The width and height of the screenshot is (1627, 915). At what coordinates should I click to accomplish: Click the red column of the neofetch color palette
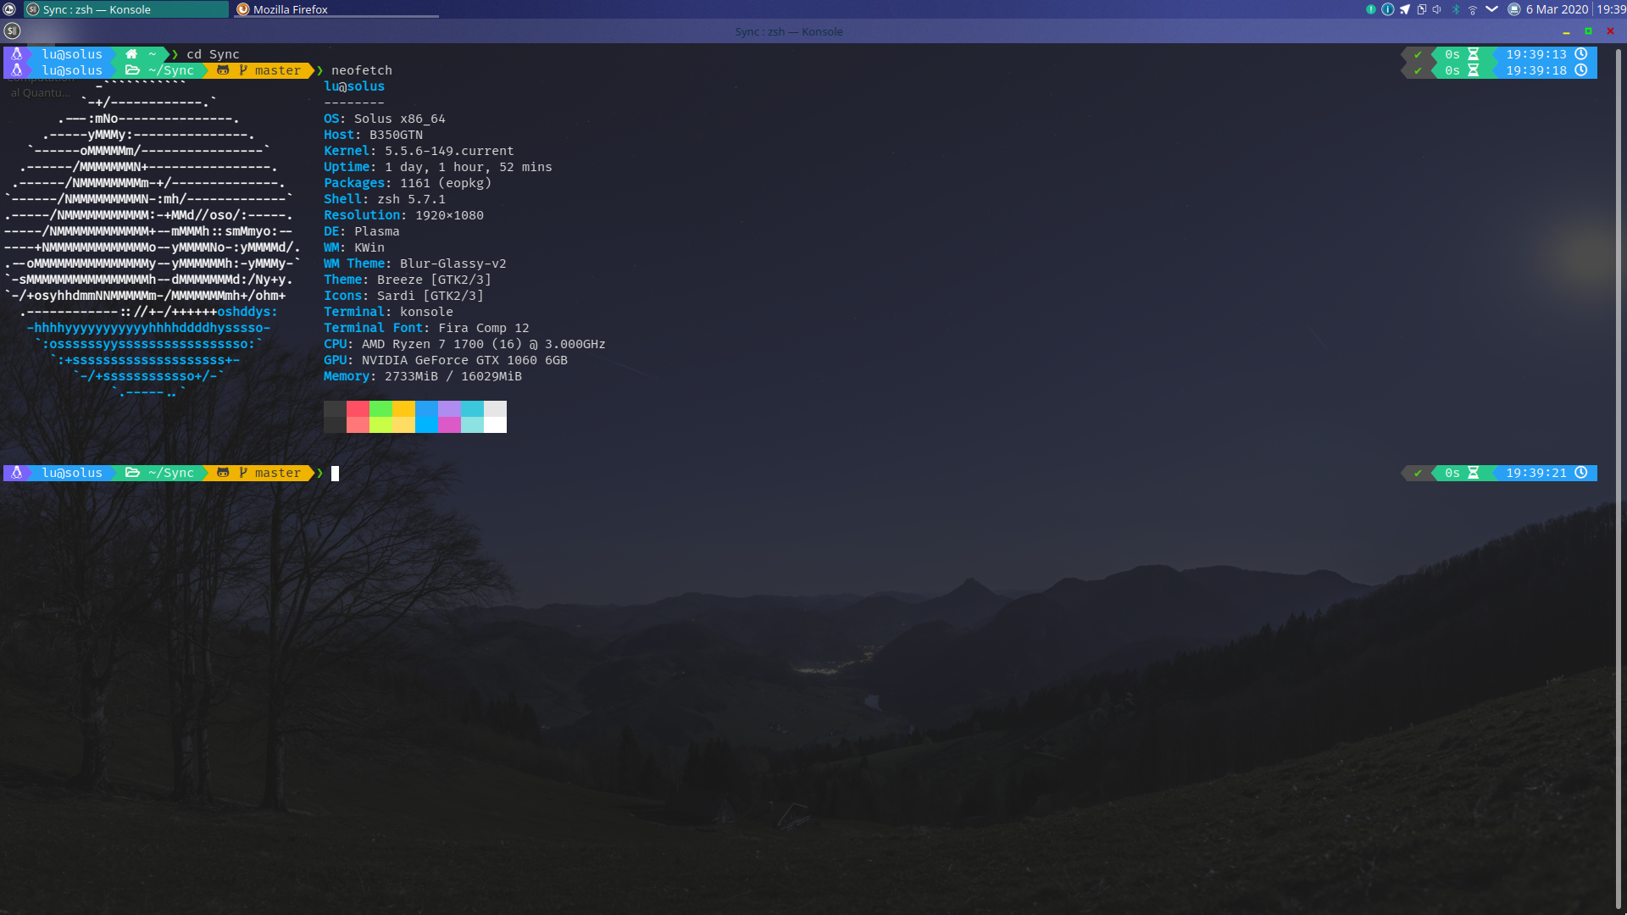pos(358,417)
